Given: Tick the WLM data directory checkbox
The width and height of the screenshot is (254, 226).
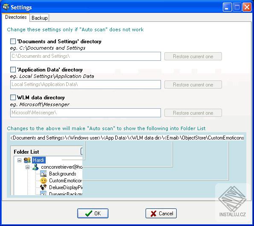Looking at the screenshot, I should 13,98.
